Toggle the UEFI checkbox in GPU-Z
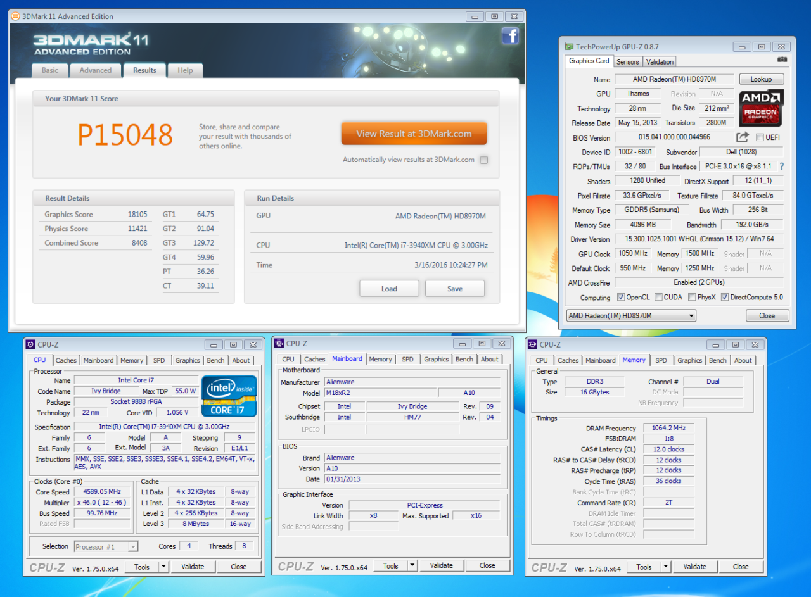 tap(760, 137)
